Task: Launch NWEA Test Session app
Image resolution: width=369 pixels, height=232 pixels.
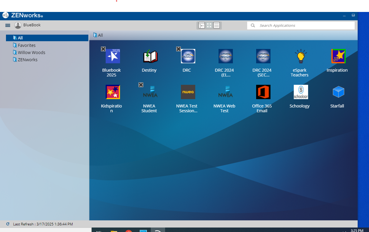Action: click(x=188, y=92)
